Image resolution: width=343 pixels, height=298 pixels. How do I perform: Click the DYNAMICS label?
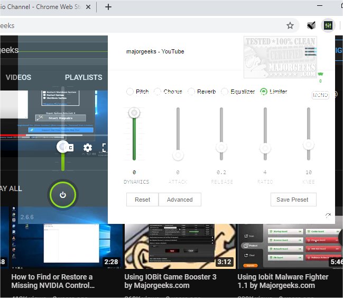[x=136, y=182]
